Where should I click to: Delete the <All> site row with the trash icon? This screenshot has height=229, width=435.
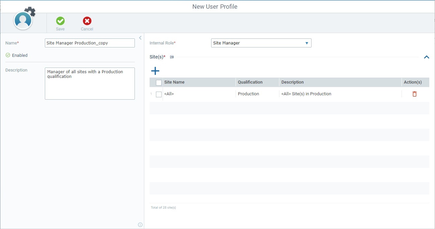414,94
